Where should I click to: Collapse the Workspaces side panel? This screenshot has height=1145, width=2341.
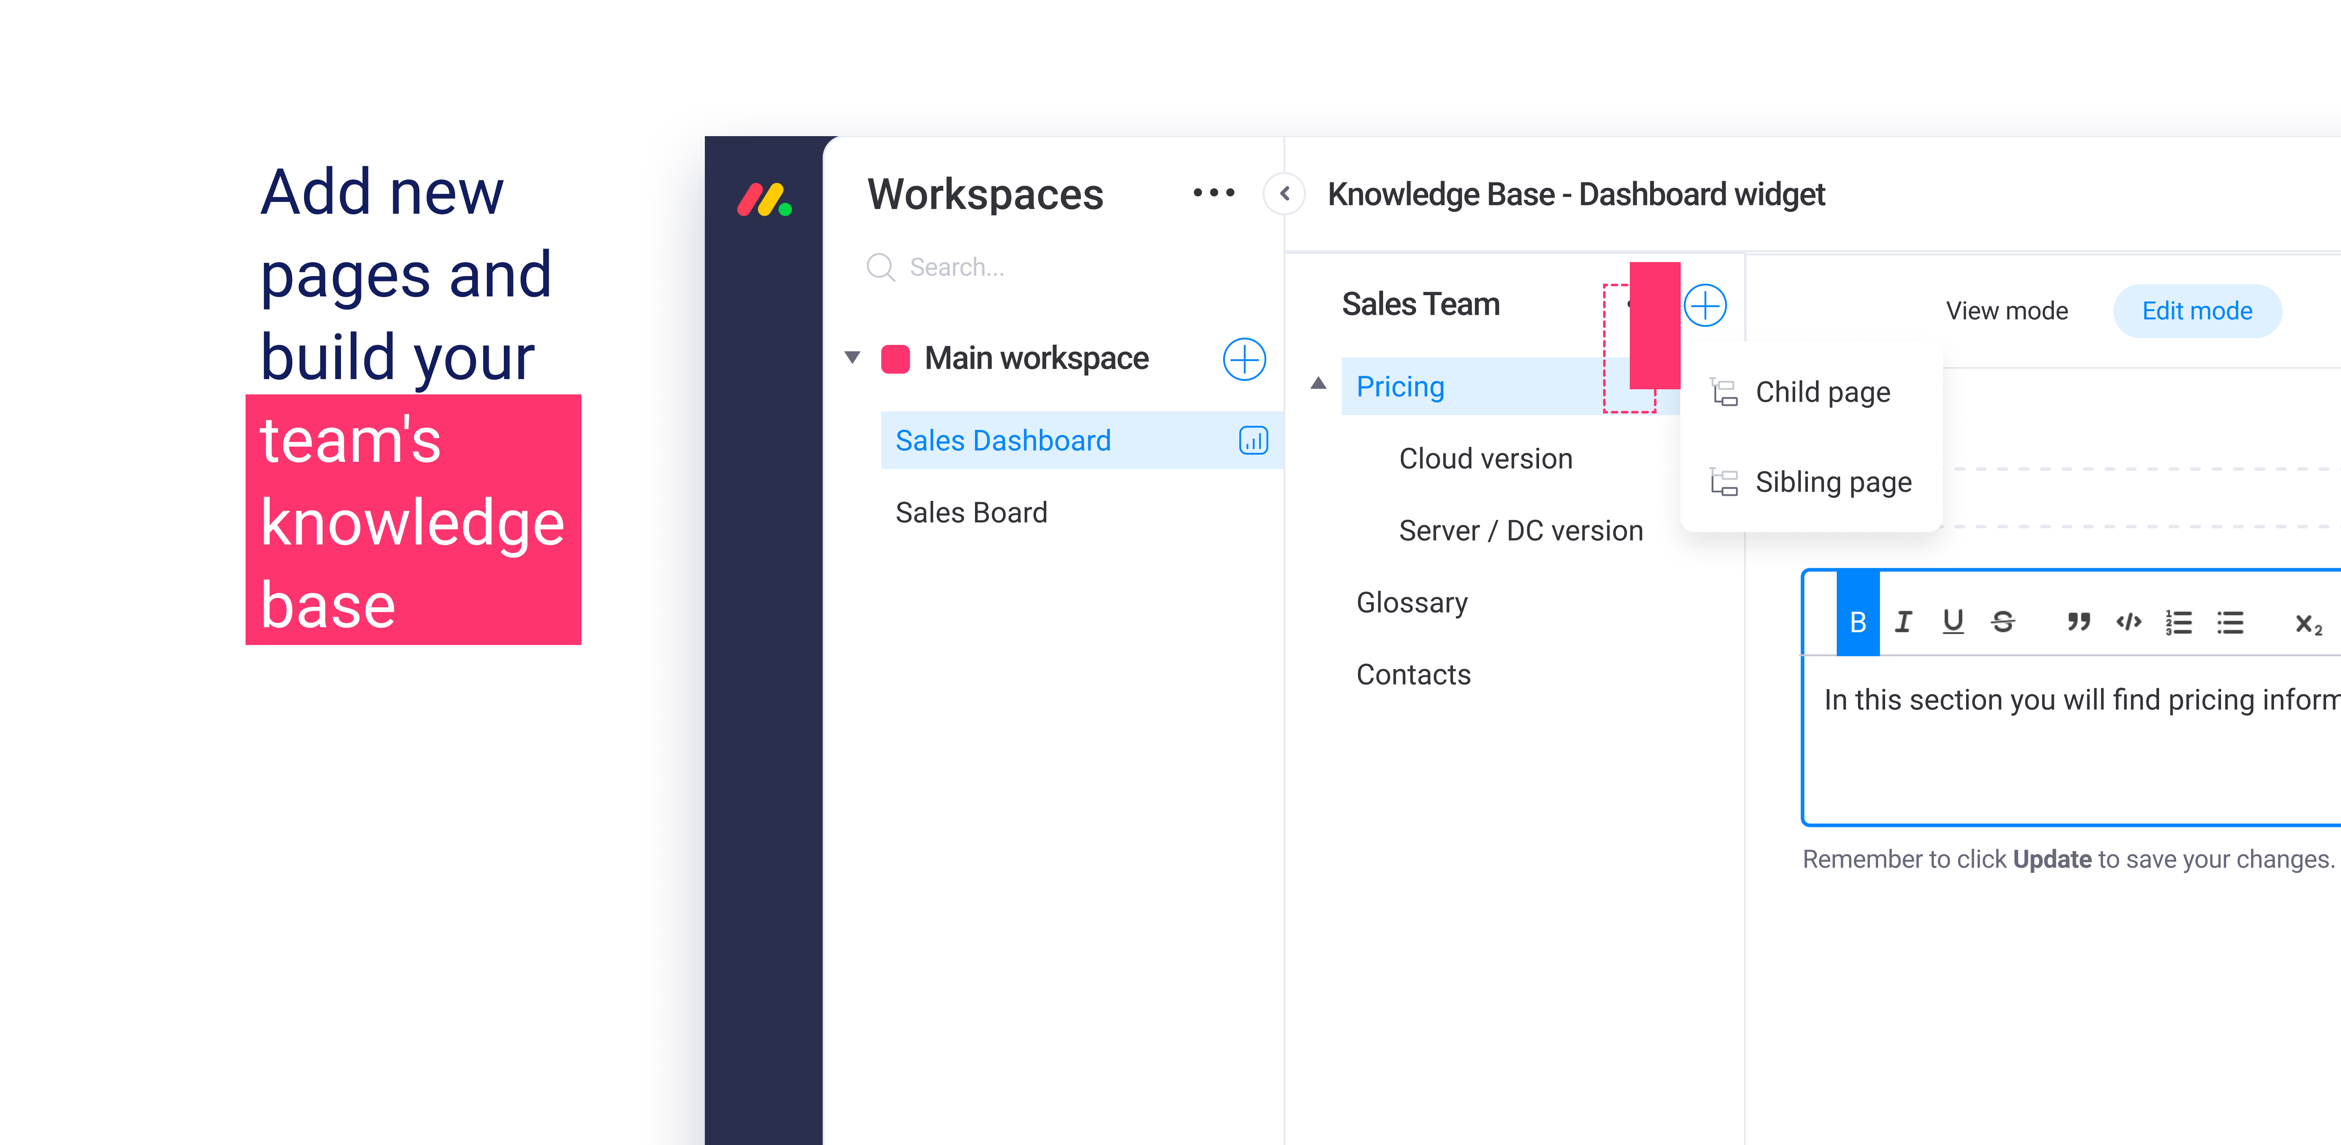click(1284, 193)
